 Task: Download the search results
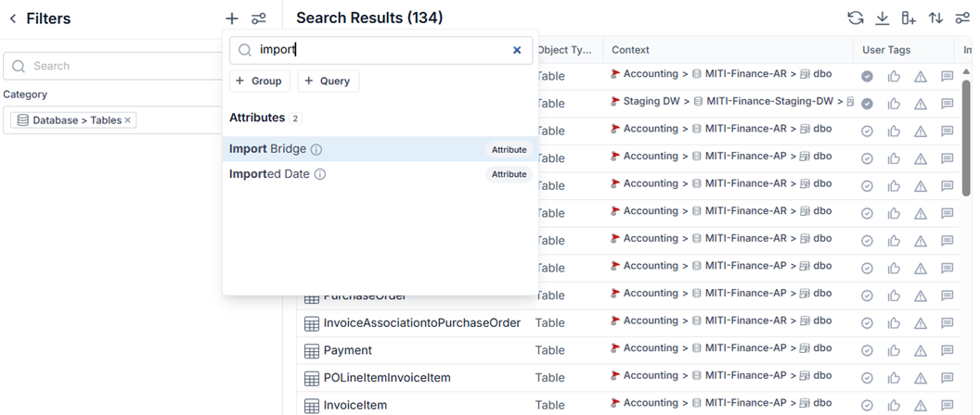(882, 19)
